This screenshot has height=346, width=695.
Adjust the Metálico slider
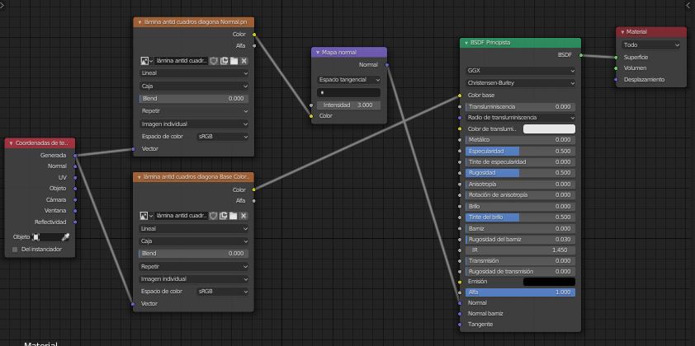pyautogui.click(x=520, y=140)
